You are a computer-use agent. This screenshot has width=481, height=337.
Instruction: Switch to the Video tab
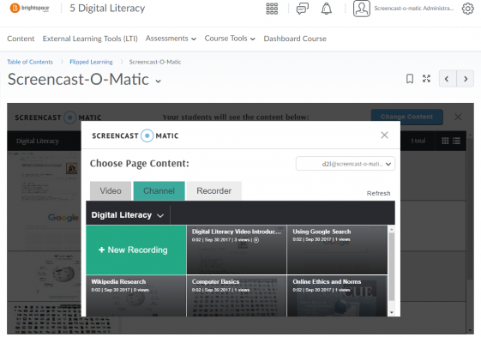(x=111, y=191)
